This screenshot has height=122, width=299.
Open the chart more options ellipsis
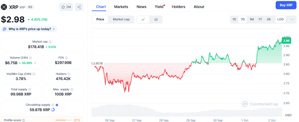(292, 19)
